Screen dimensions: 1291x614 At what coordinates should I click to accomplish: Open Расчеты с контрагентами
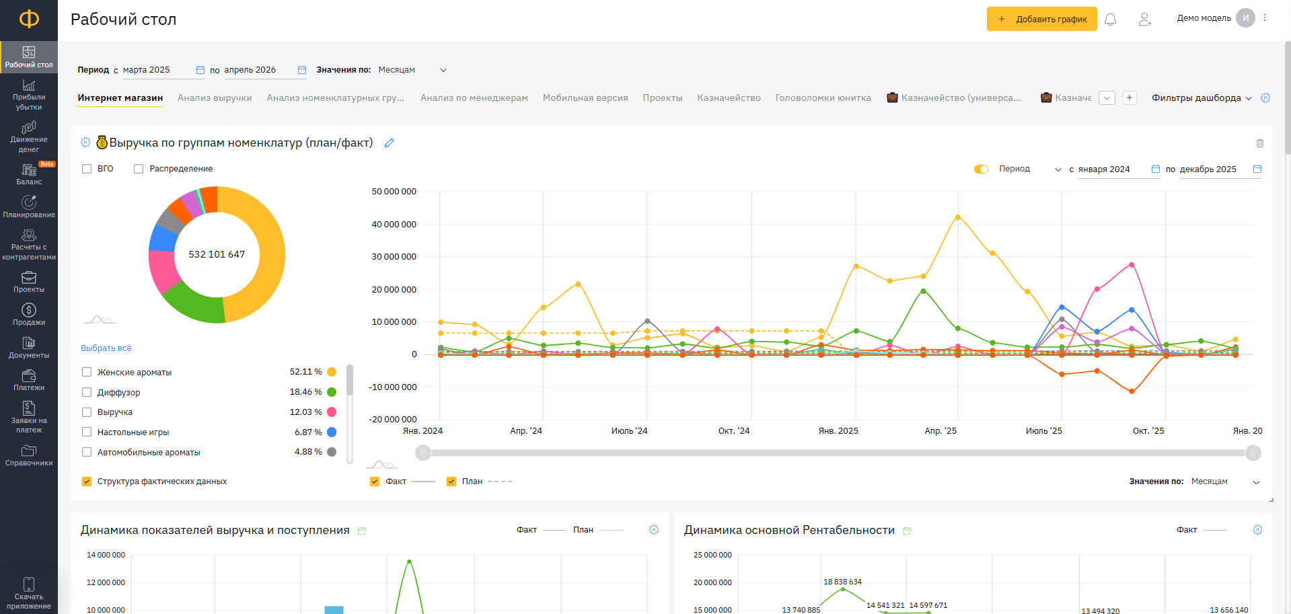tap(29, 245)
